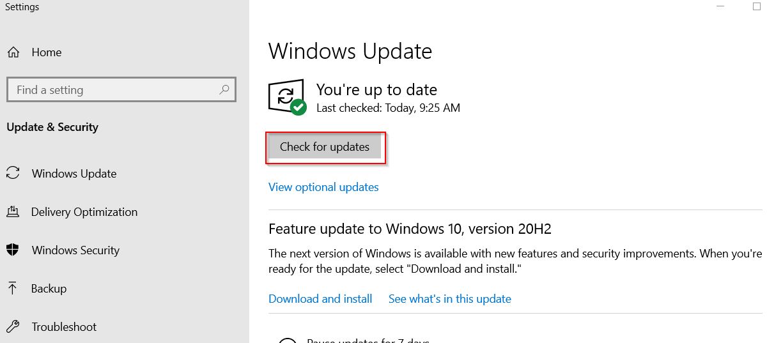The image size is (767, 343).
Task: Click Last checked: Today, 9:25 AM
Action: pyautogui.click(x=389, y=109)
